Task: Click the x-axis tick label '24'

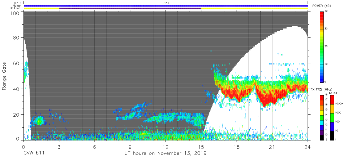Action: pyautogui.click(x=308, y=147)
